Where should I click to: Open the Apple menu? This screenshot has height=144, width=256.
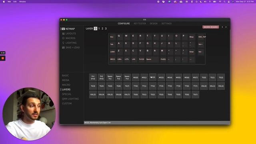click(x=4, y=2)
